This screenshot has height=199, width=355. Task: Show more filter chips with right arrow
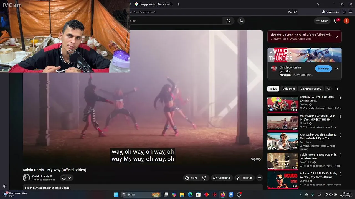click(x=337, y=89)
